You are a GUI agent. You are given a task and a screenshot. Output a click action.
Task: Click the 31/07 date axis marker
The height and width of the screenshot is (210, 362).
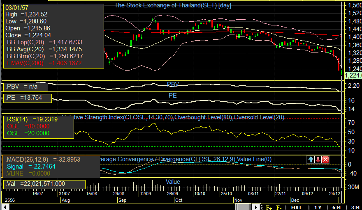coord(64,194)
